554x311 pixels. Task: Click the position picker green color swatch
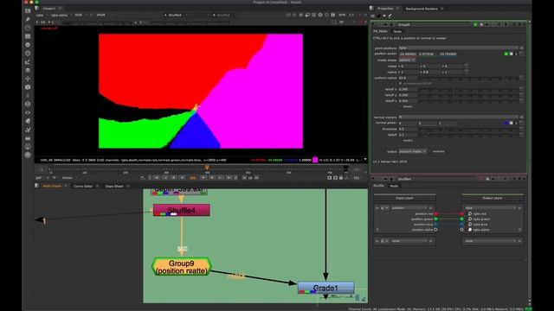(x=506, y=54)
